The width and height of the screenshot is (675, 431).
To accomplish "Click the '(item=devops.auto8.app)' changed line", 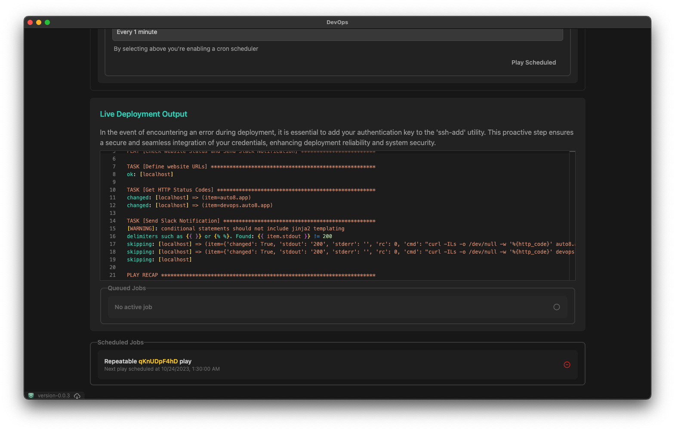I will pyautogui.click(x=200, y=205).
